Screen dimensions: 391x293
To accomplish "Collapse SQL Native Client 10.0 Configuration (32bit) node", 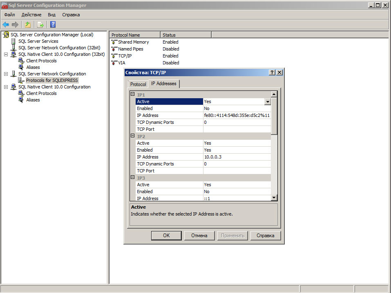I will [6, 54].
